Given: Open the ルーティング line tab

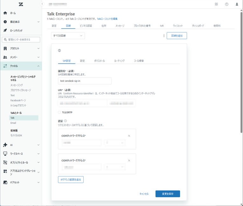Looking at the screenshot, I should (x=119, y=61).
